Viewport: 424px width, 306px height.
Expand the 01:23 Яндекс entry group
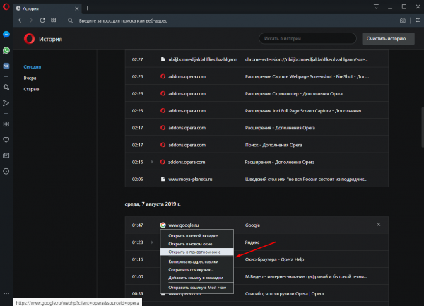[152, 242]
